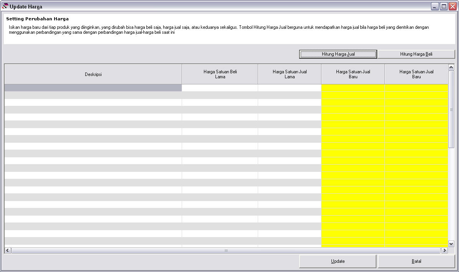
Task: Click the Hitung Harga Jual button
Action: pos(338,54)
